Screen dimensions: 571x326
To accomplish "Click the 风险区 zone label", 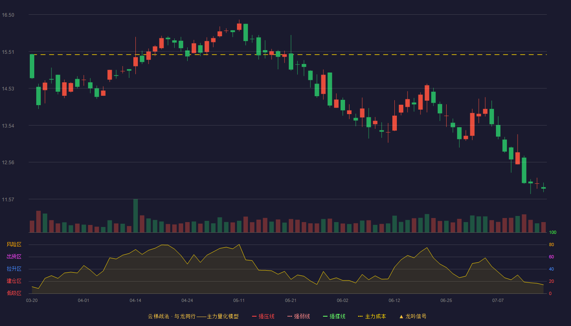I will coord(14,244).
